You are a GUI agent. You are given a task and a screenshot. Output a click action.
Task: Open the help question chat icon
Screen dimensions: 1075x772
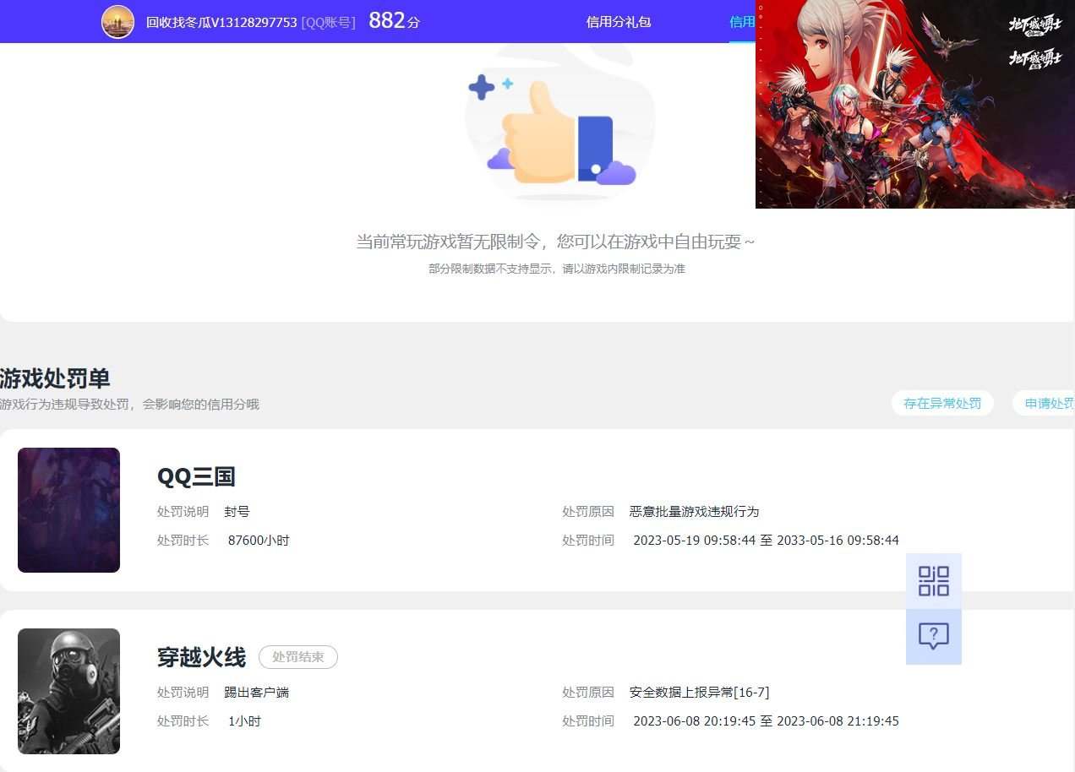tap(934, 637)
